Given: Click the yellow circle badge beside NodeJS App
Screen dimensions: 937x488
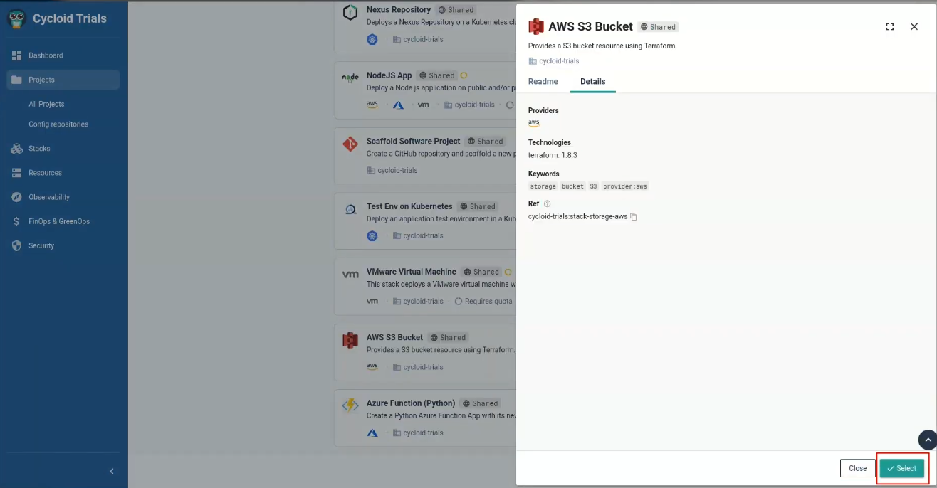Looking at the screenshot, I should click(464, 75).
